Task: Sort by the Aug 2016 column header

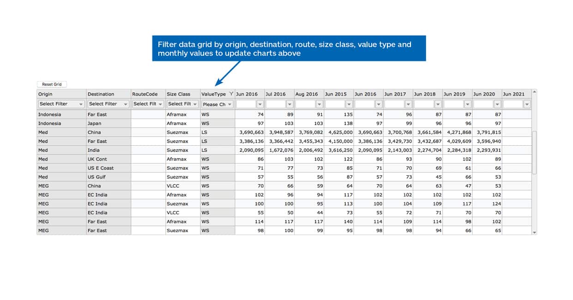Action: 309,94
